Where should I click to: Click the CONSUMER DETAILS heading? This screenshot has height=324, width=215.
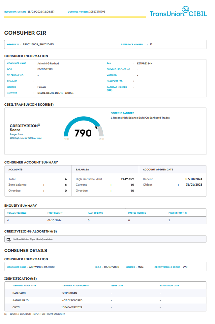click(26, 251)
